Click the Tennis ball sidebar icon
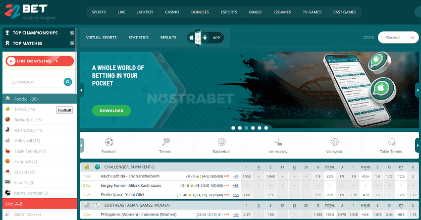The image size is (421, 220). [8, 109]
